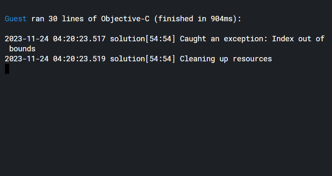Click the '(finished in 904ms):' text
Screen dimensions: 332x176
coord(198,19)
